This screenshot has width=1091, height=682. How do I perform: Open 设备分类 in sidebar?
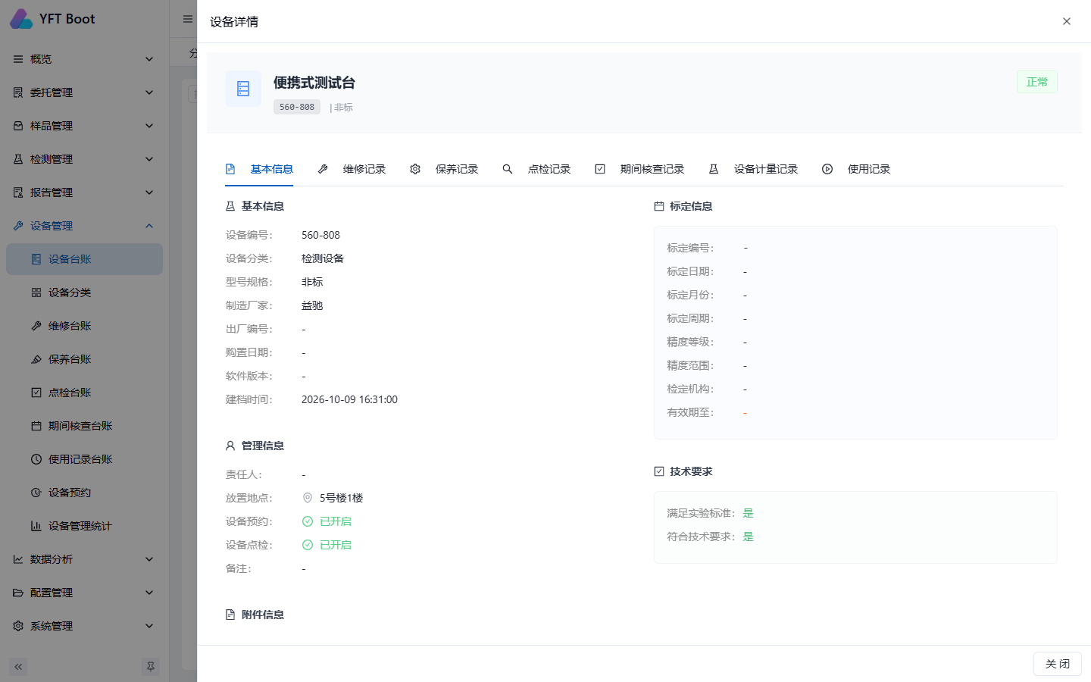click(84, 293)
